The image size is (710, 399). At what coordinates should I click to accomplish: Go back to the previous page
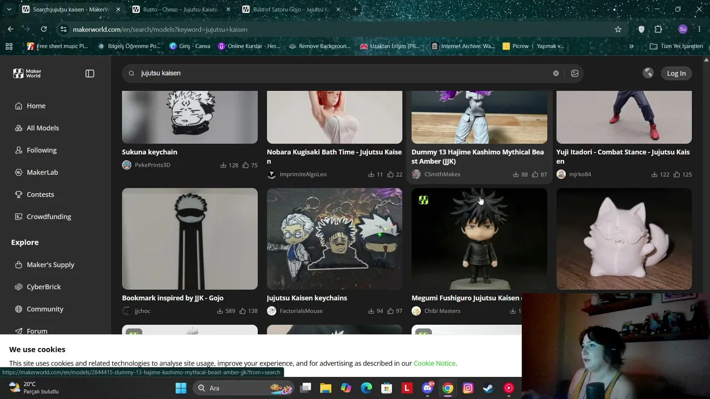coord(11,29)
